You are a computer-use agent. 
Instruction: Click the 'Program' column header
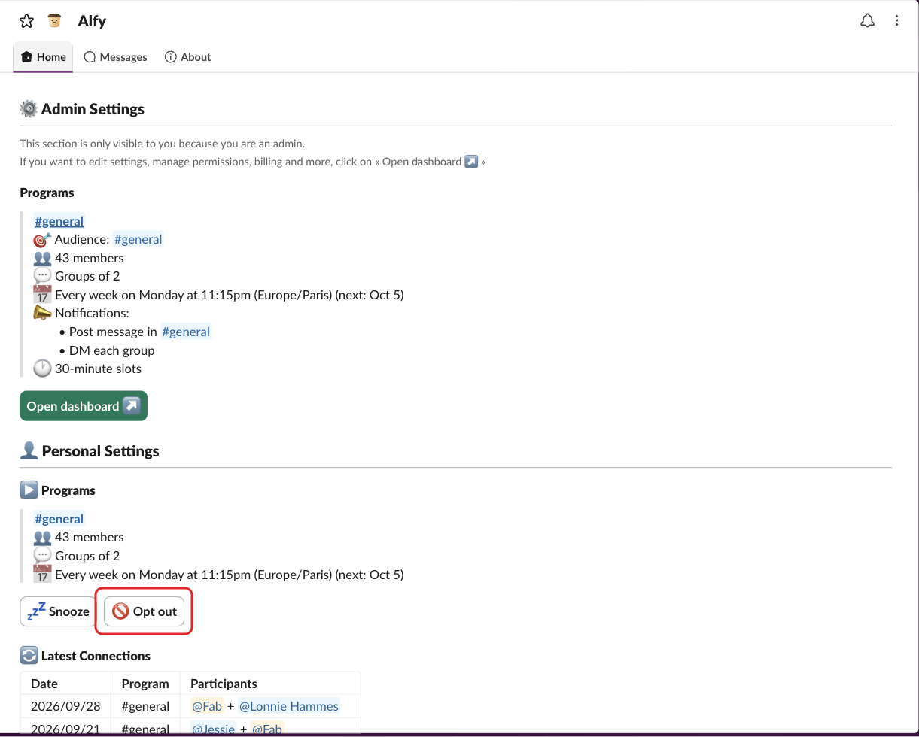(x=145, y=684)
